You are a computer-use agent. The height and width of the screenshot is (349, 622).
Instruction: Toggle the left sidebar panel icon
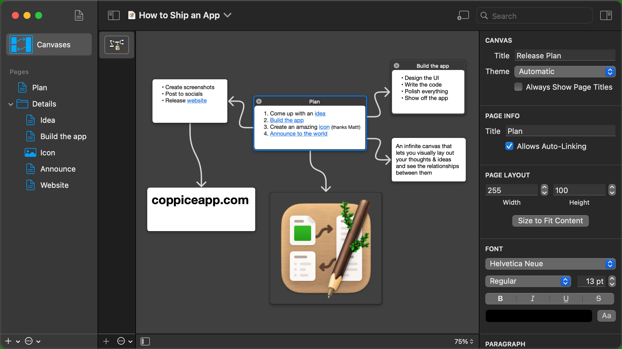[x=114, y=15]
